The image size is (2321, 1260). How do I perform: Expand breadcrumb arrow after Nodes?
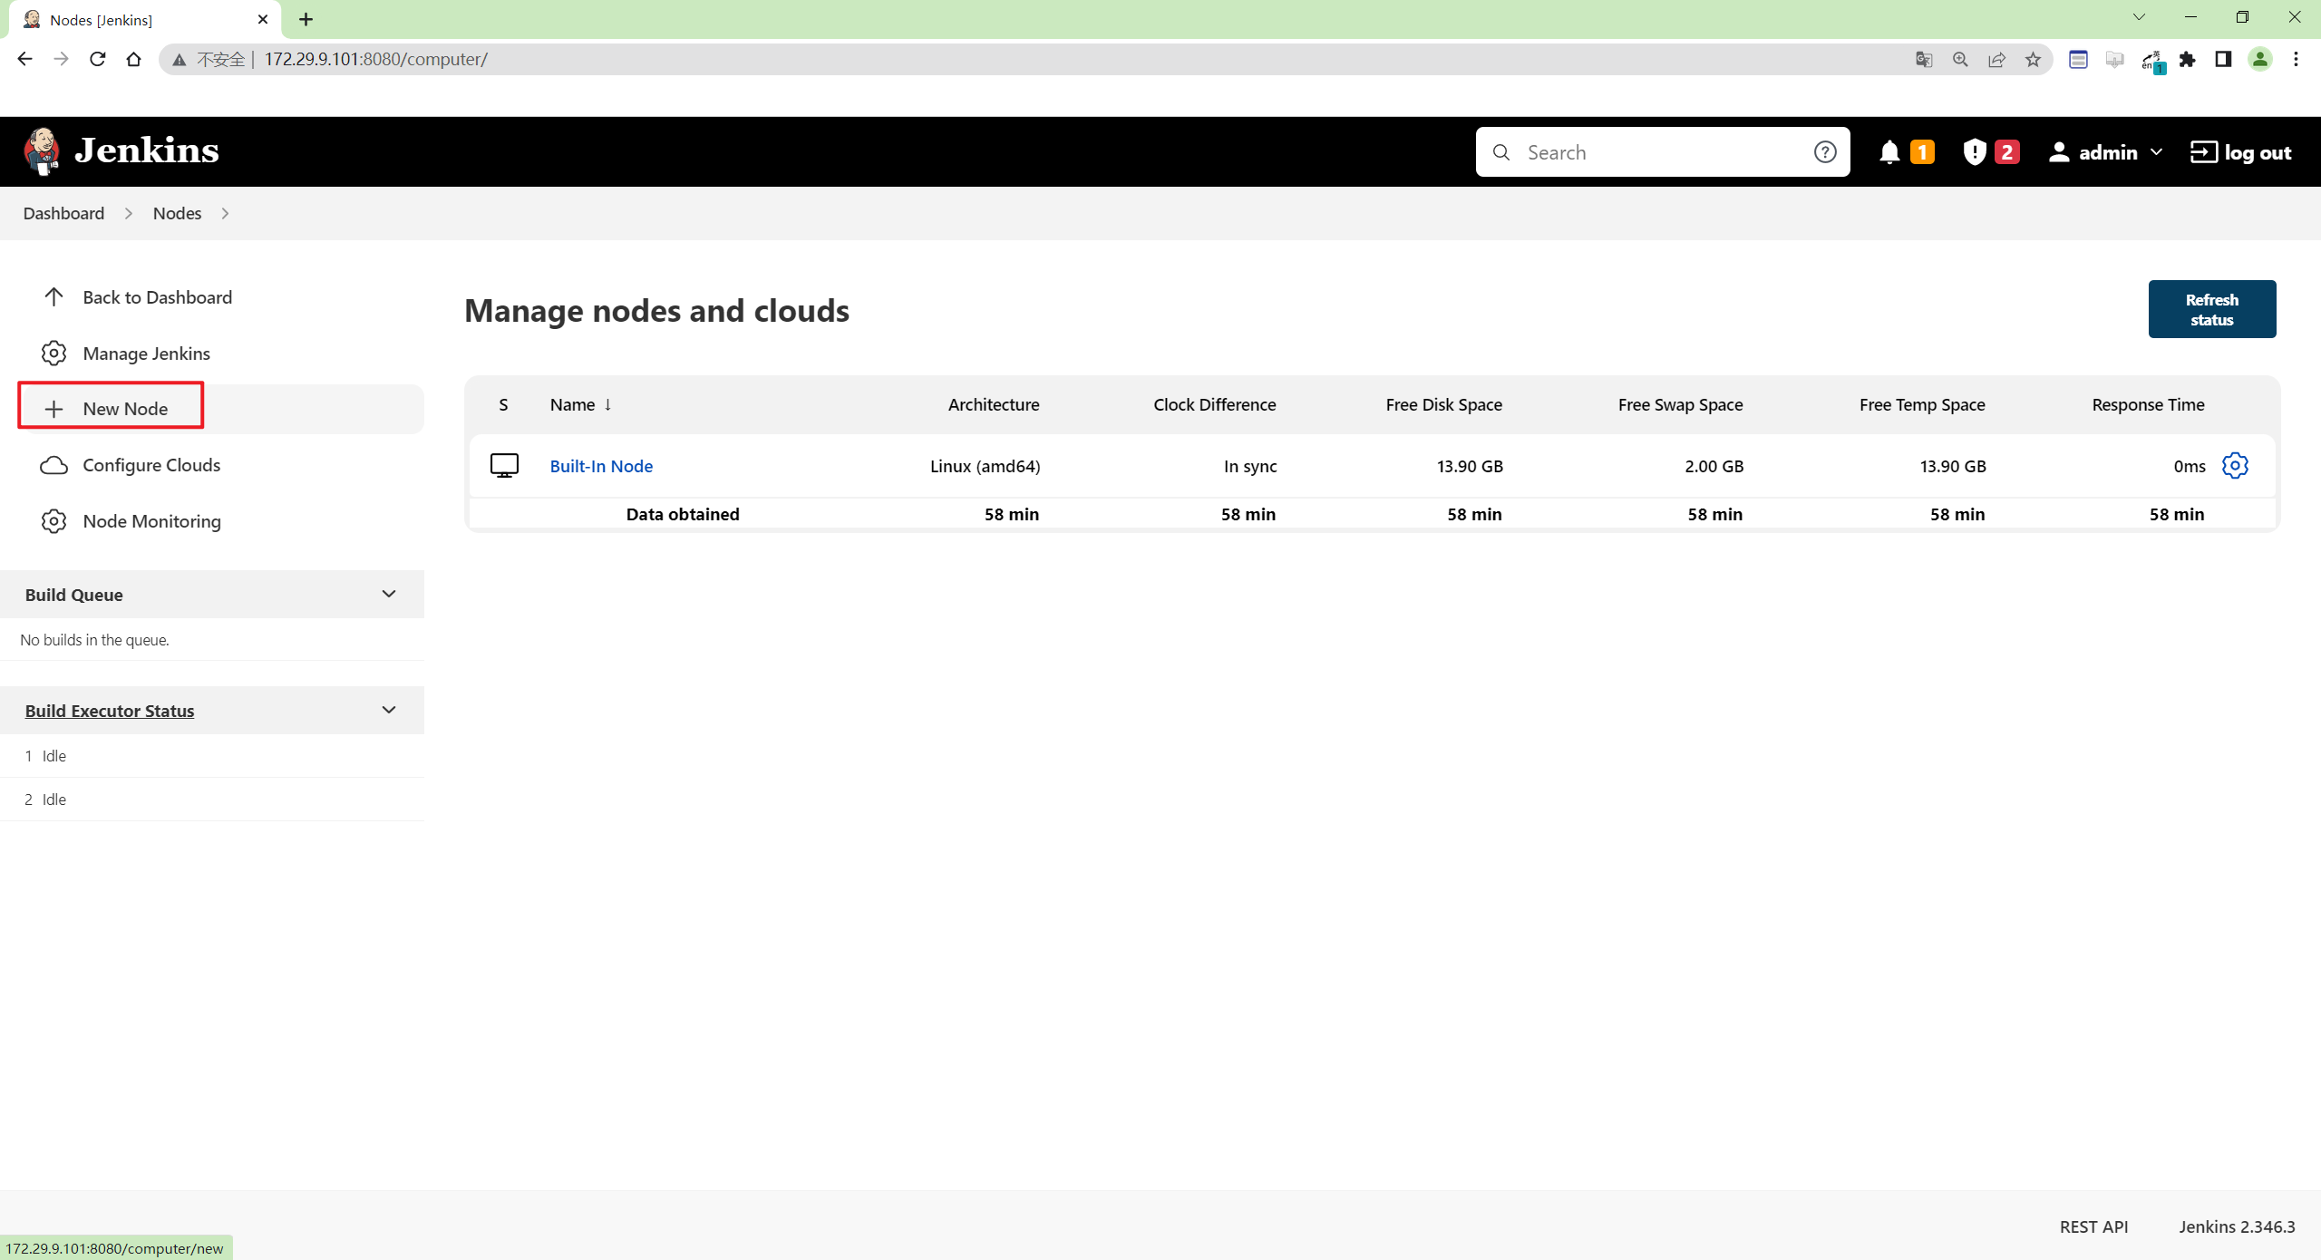(x=225, y=214)
